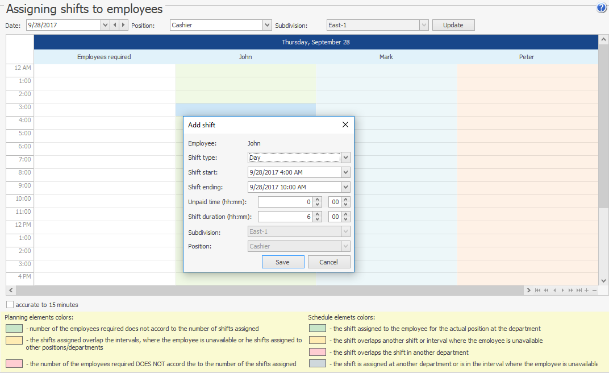
Task: Save the new shift
Action: pos(282,262)
